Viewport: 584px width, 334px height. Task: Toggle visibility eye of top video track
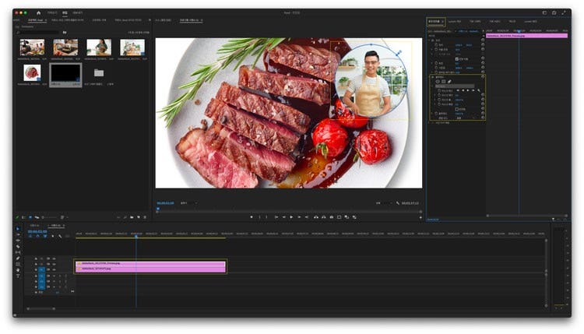click(54, 258)
